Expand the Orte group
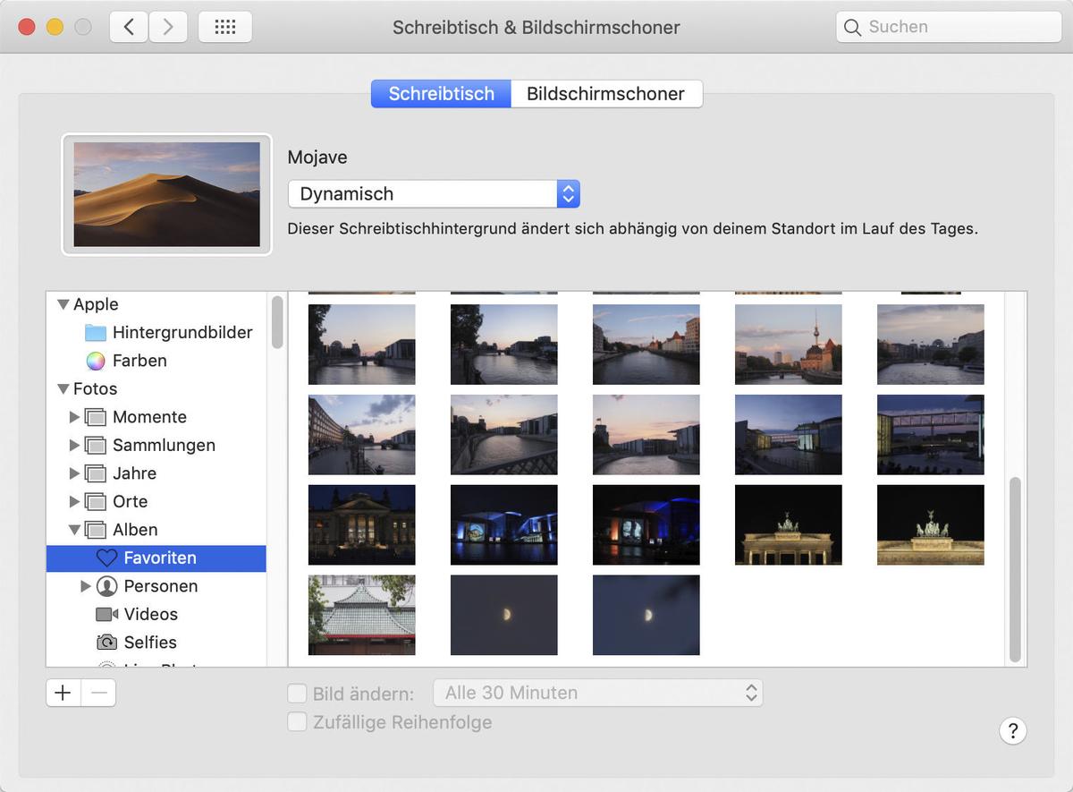The image size is (1073, 792). [75, 502]
